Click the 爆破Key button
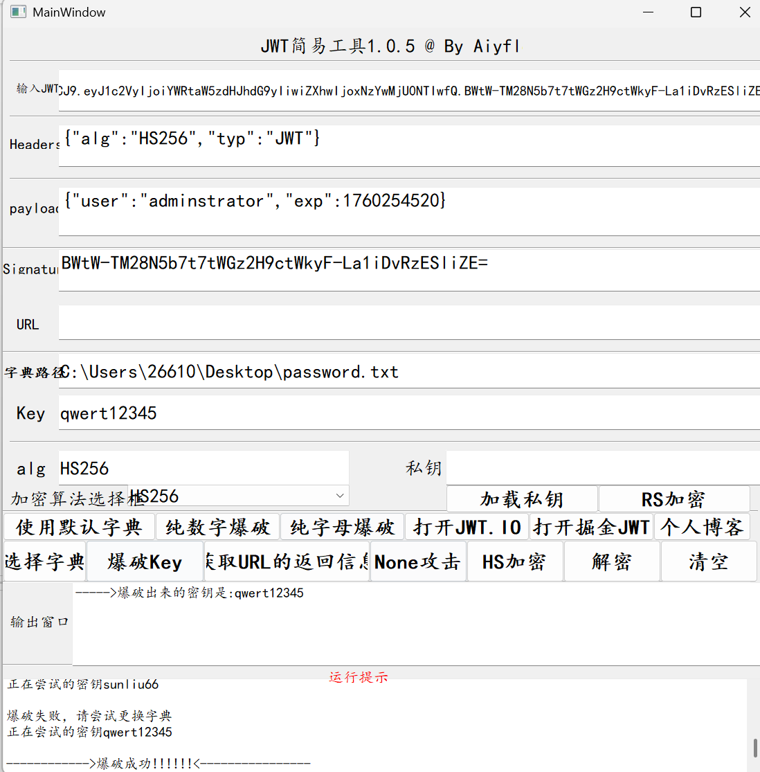 (x=145, y=562)
